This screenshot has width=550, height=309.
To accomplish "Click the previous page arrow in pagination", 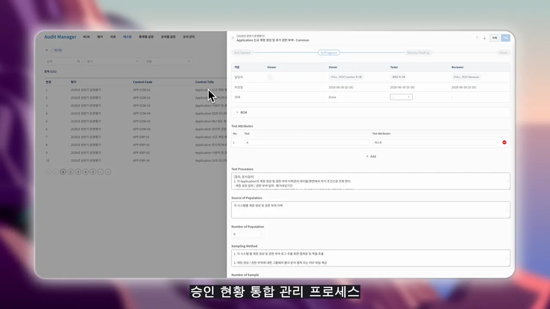I will [55, 172].
